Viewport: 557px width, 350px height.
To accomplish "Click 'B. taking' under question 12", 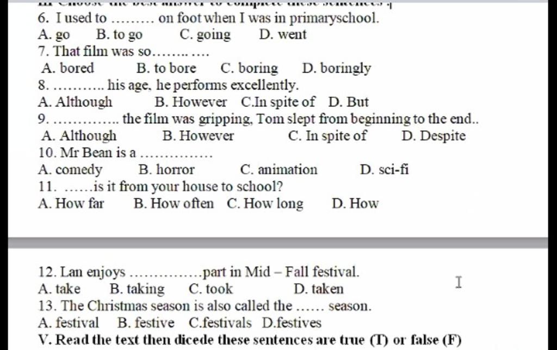I will click(x=137, y=289).
